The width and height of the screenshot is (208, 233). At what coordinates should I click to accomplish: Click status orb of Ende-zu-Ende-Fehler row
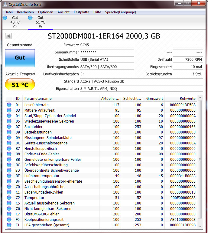[9, 154]
